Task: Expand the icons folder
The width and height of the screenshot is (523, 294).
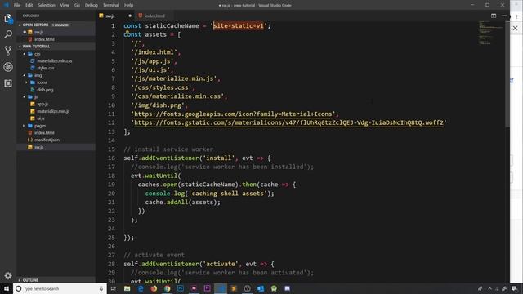Action: click(27, 82)
